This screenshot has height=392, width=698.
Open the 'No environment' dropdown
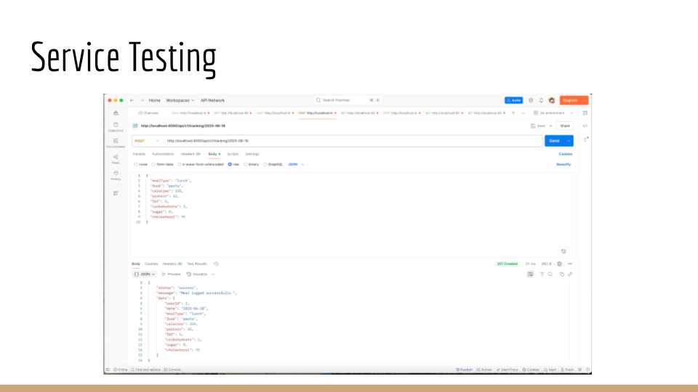point(554,113)
